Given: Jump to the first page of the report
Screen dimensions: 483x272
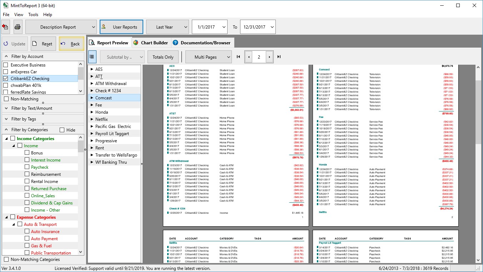Looking at the screenshot, I should [238, 57].
